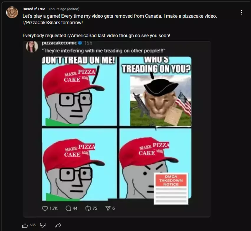The image size is (251, 231).
Task: Open the three-dot post options menu
Action: point(241,12)
